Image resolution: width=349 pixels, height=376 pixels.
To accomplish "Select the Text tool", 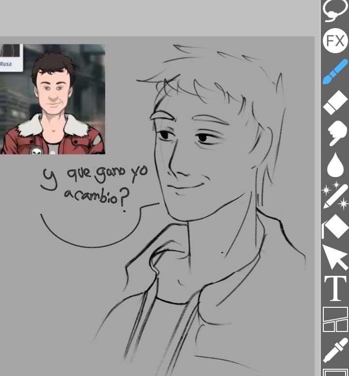I will (335, 288).
